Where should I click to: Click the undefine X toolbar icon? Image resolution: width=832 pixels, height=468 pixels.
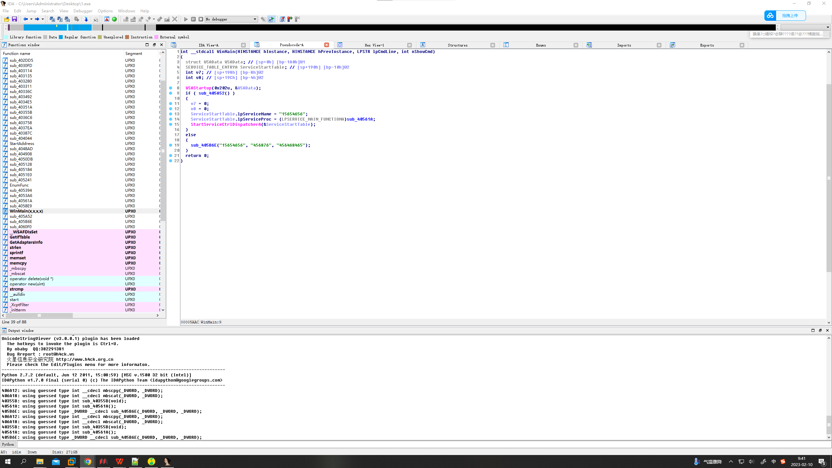coord(175,19)
